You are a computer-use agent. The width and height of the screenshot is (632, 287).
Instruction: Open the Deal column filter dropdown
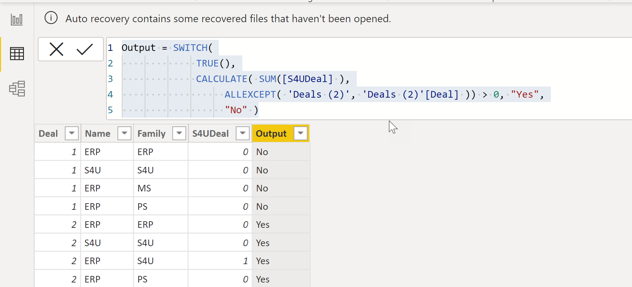(x=72, y=133)
